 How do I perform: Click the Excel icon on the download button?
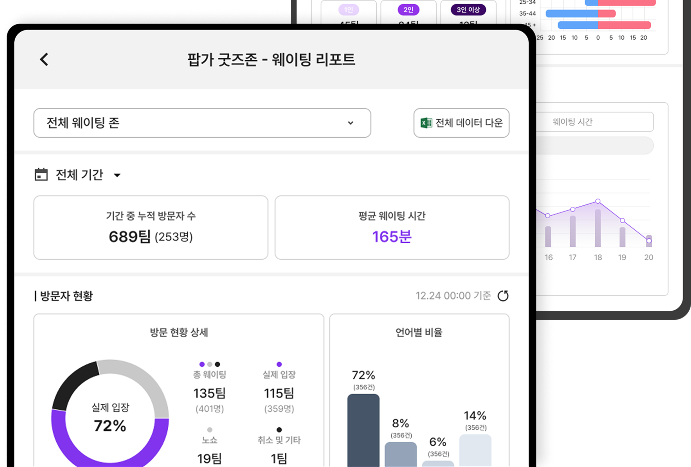427,123
